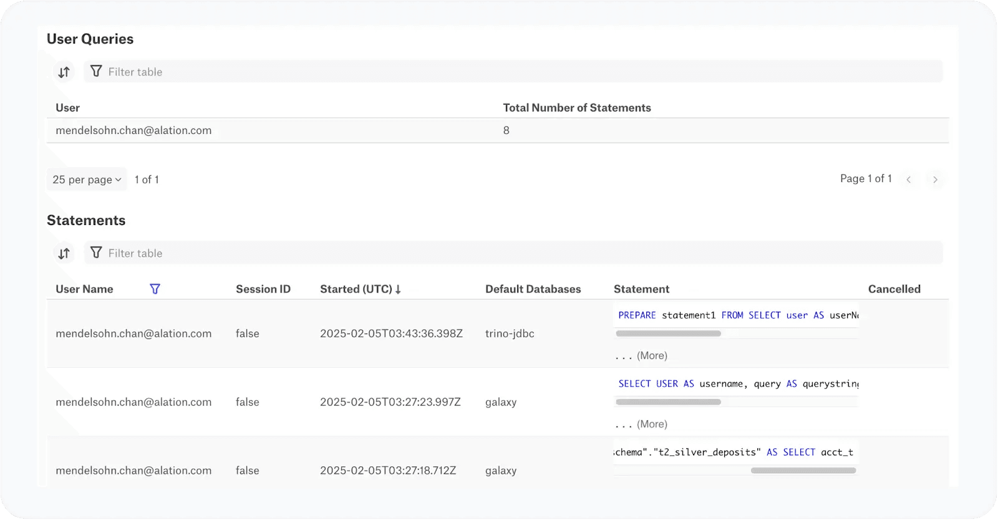Click scrollbar under t2_silver_deposits statement
This screenshot has width=998, height=520.
(803, 471)
